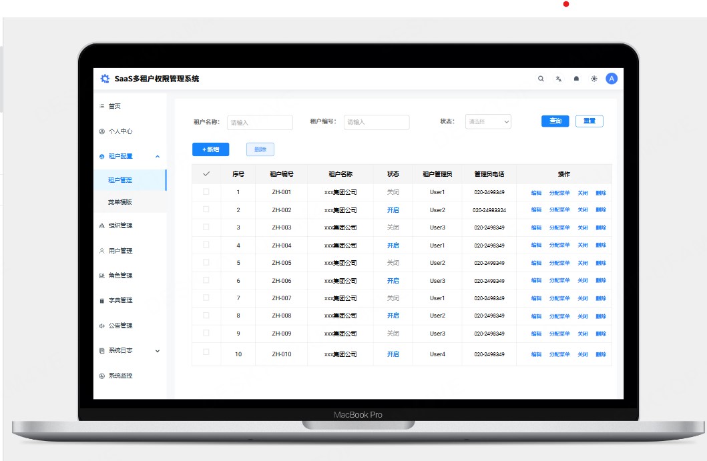
Task: Check the row ZH-003 checkbox
Action: coord(206,227)
